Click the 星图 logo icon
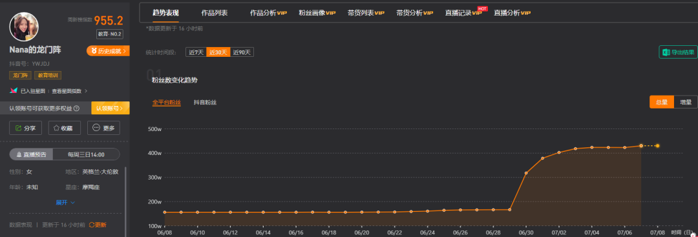Image resolution: width=698 pixels, height=237 pixels. [14, 90]
